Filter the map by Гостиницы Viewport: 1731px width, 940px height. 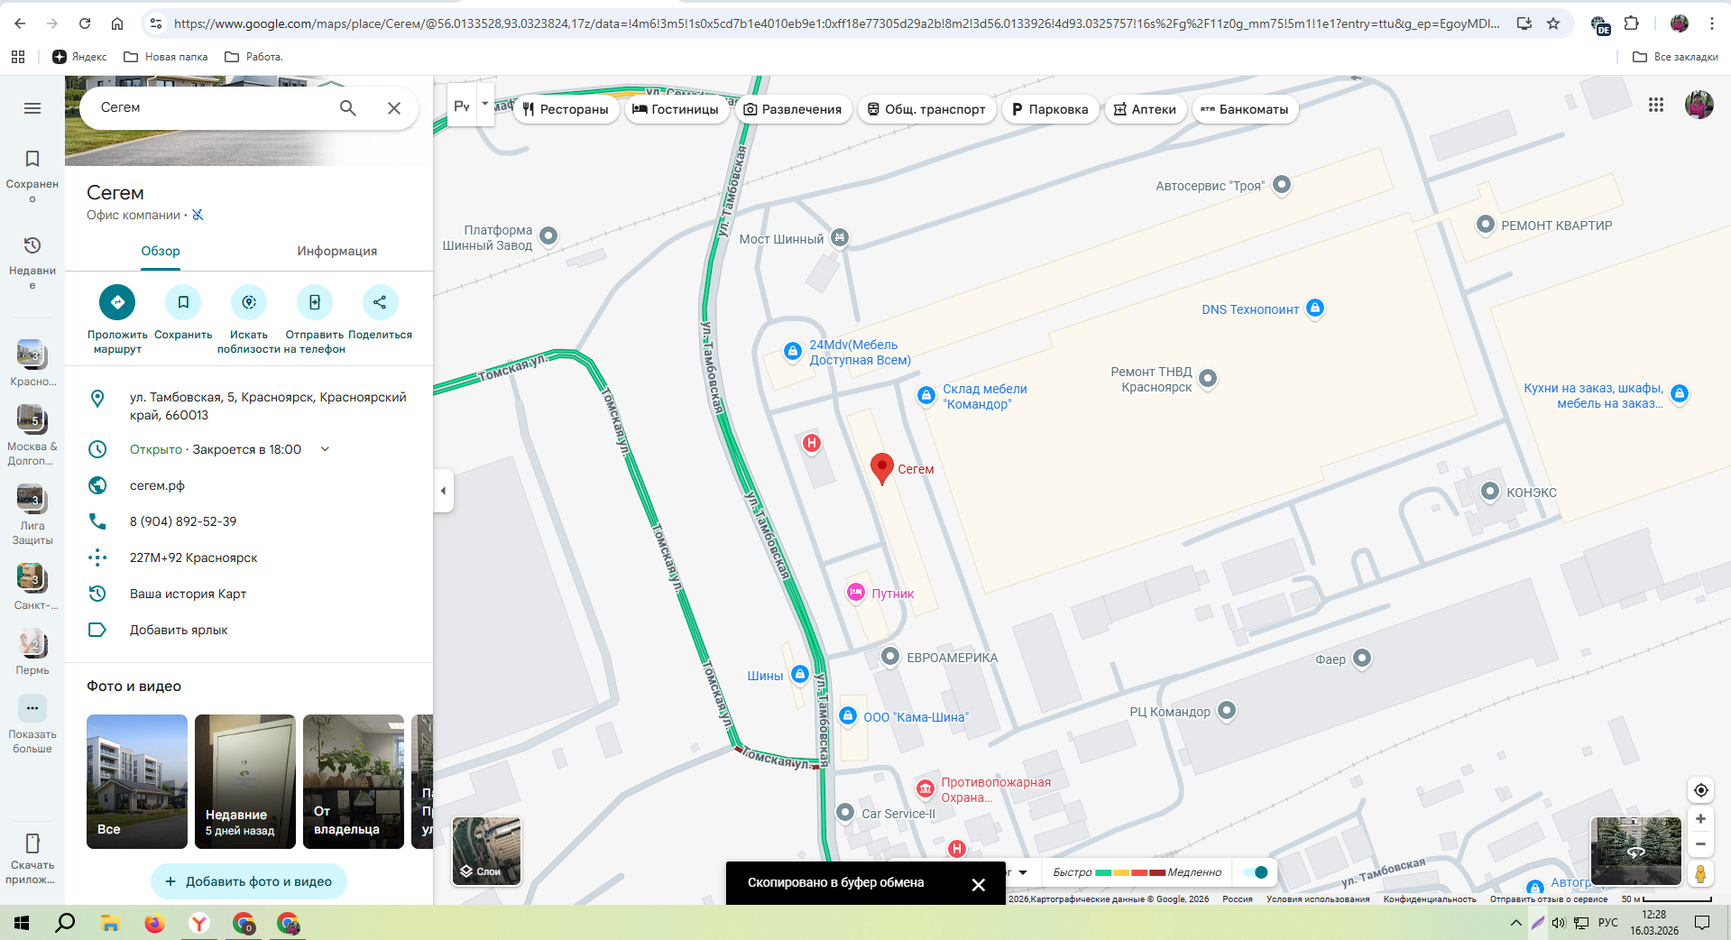(676, 109)
